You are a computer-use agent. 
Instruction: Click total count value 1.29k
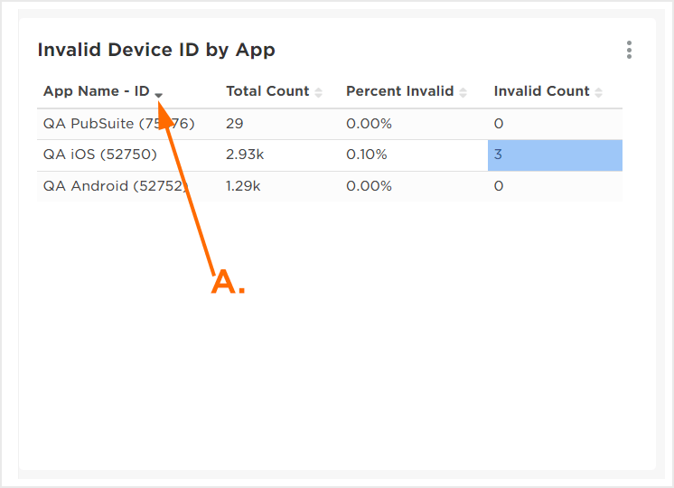point(243,186)
